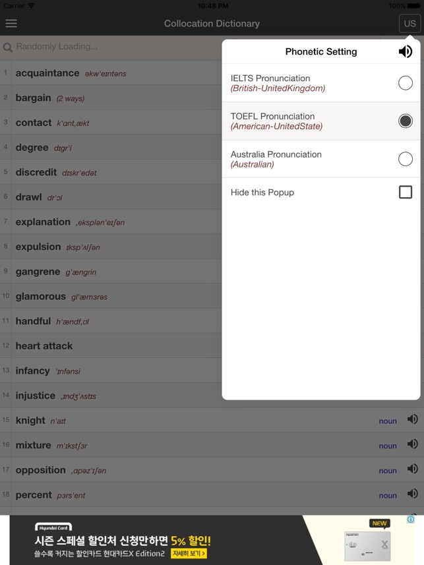Open the acquaintance word entry
The image size is (424, 565).
click(47, 73)
